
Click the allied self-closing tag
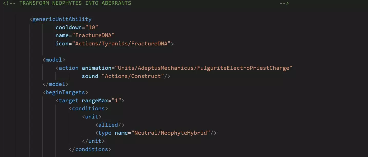point(110,125)
